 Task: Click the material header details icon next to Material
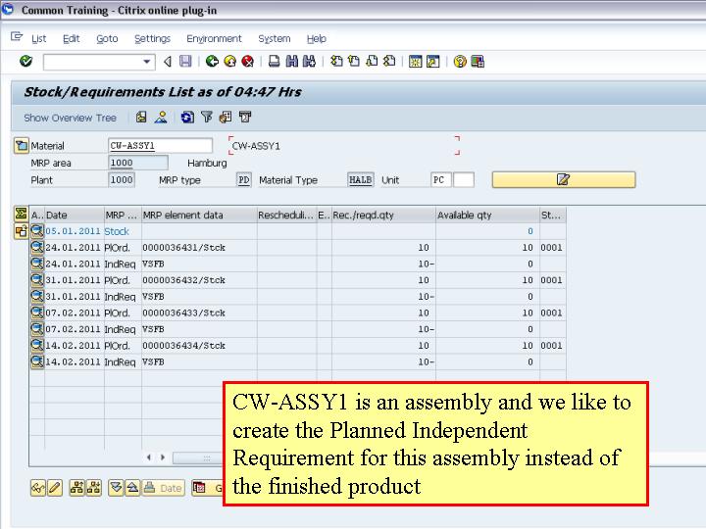[x=22, y=146]
